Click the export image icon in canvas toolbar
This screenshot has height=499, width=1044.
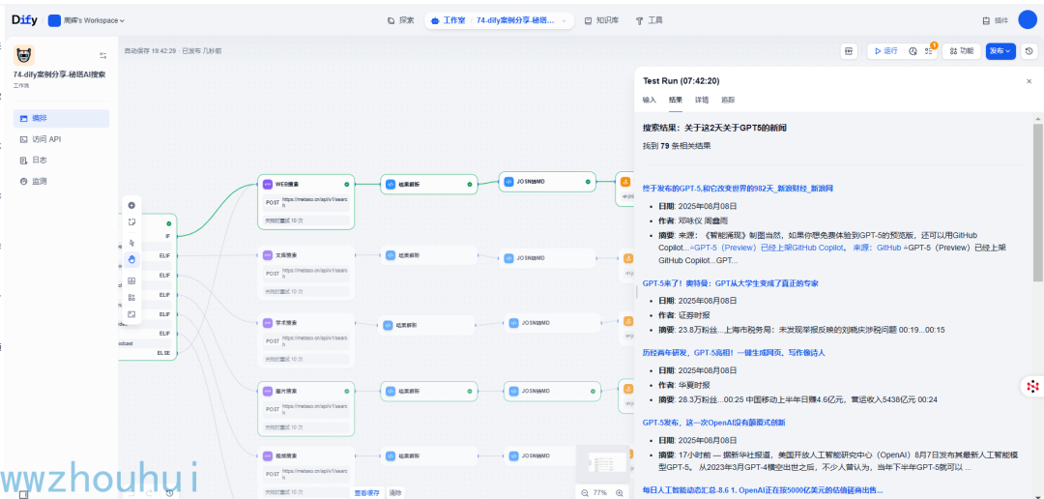[131, 280]
